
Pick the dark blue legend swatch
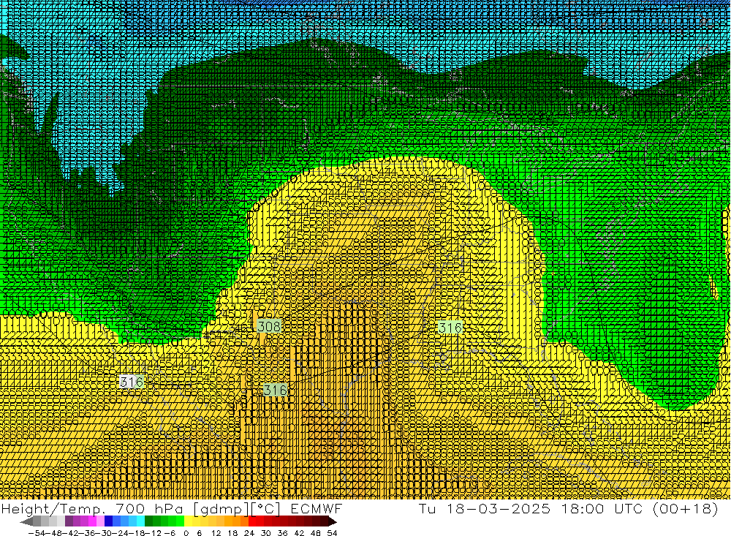coord(108,522)
